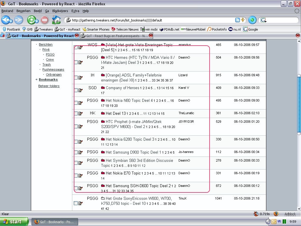
Task: Open the Windows start button
Action: click(14, 222)
